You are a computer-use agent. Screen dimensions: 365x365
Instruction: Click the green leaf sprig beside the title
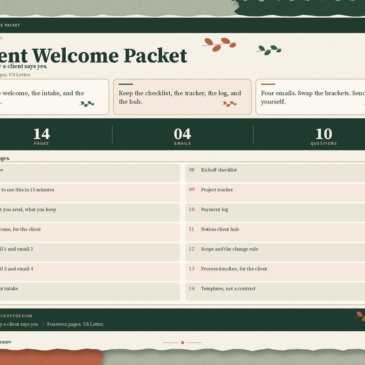point(269,50)
